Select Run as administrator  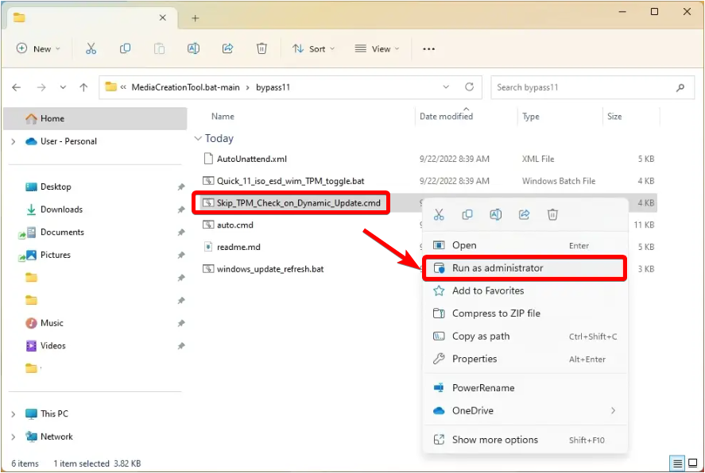coord(525,268)
